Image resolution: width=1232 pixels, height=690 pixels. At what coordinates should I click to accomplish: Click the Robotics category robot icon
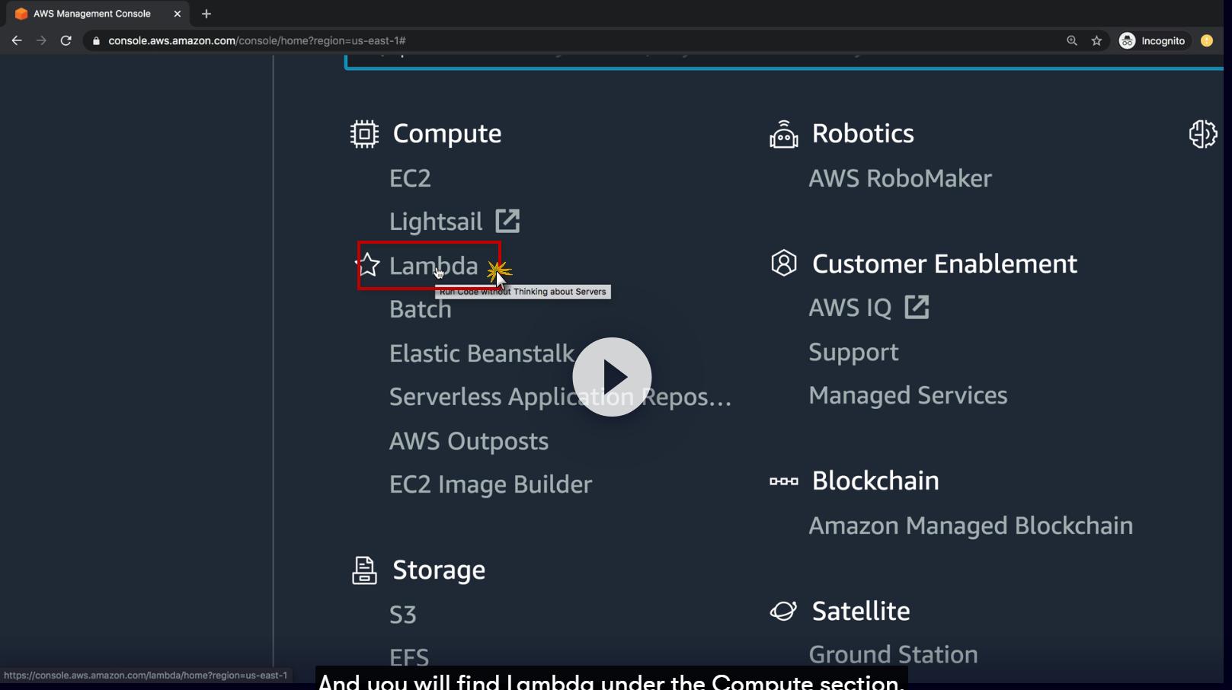point(783,135)
